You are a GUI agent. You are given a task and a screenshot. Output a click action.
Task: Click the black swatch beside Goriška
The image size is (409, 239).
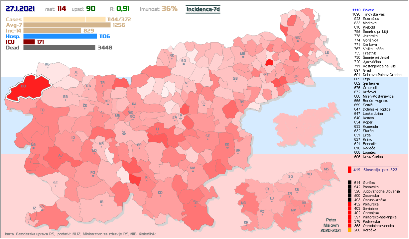point(349,183)
